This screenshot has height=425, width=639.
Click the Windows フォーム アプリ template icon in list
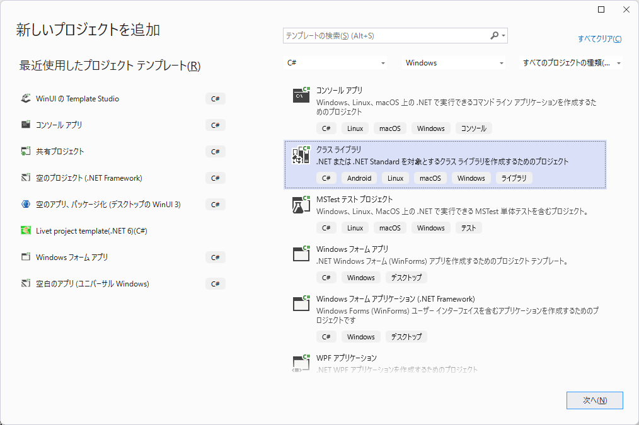(x=302, y=254)
